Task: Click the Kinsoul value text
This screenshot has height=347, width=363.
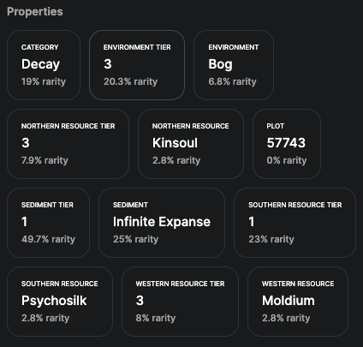Action: tap(175, 143)
